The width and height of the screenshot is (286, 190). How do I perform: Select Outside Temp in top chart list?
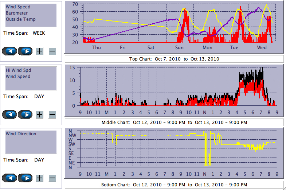(x=20, y=19)
